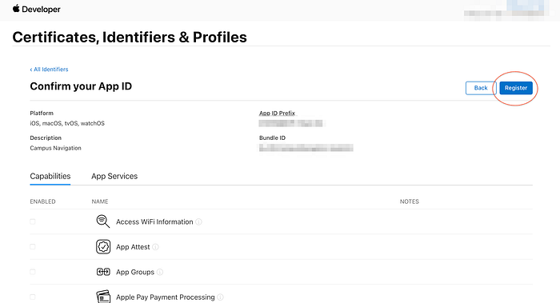This screenshot has height=303, width=560.
Task: Enable the App Attest checkbox
Action: [33, 246]
